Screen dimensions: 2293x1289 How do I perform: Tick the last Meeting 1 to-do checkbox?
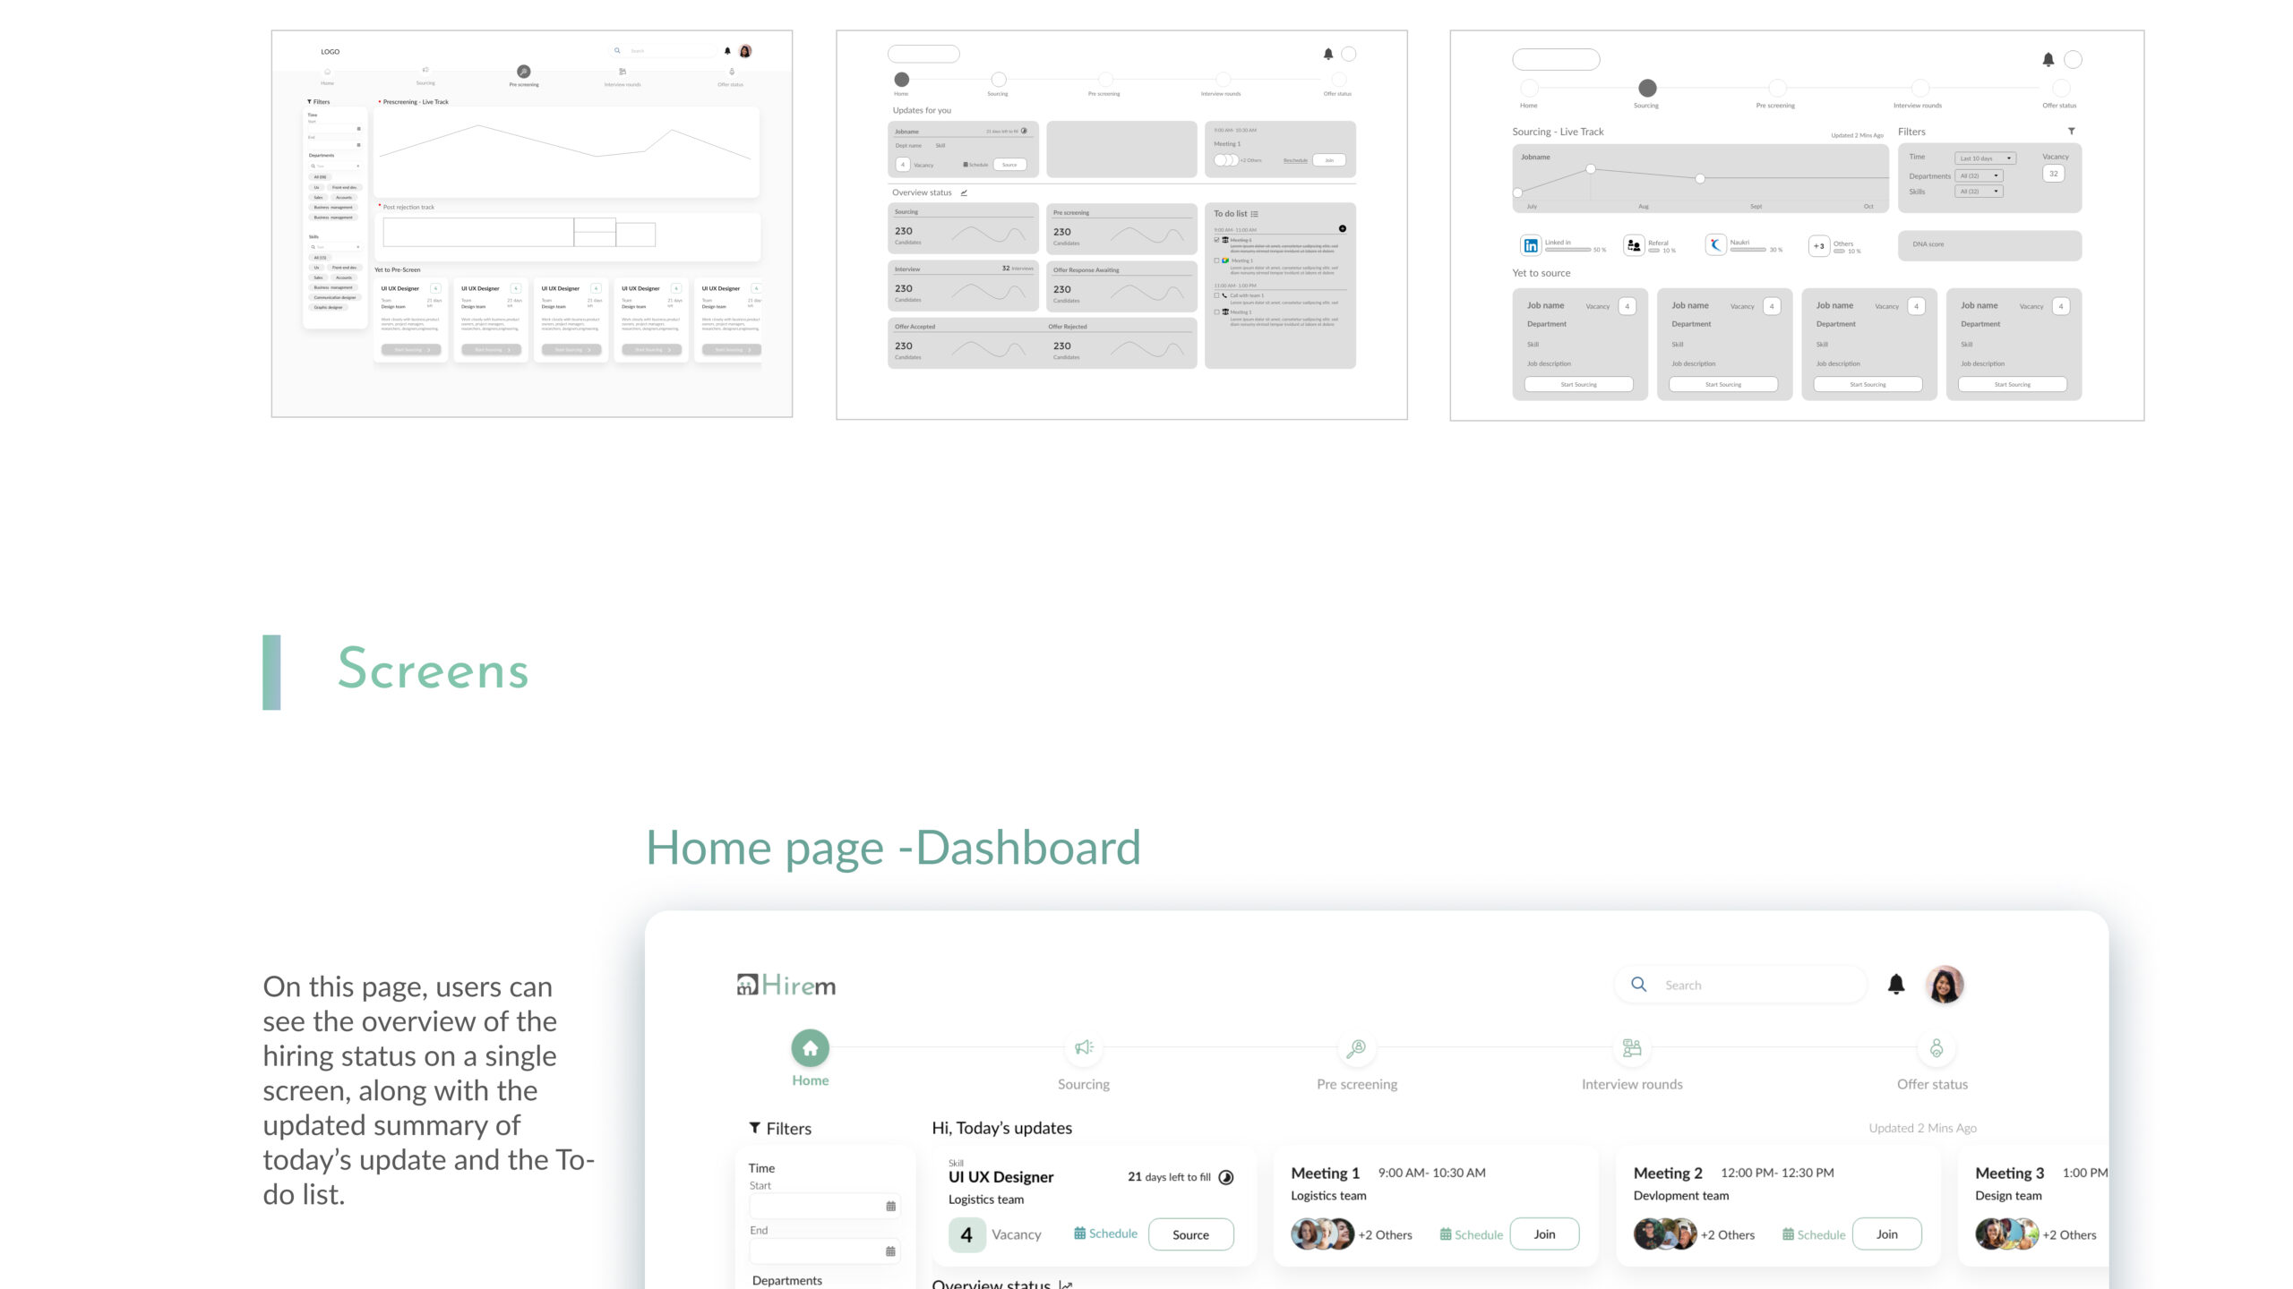(1216, 312)
